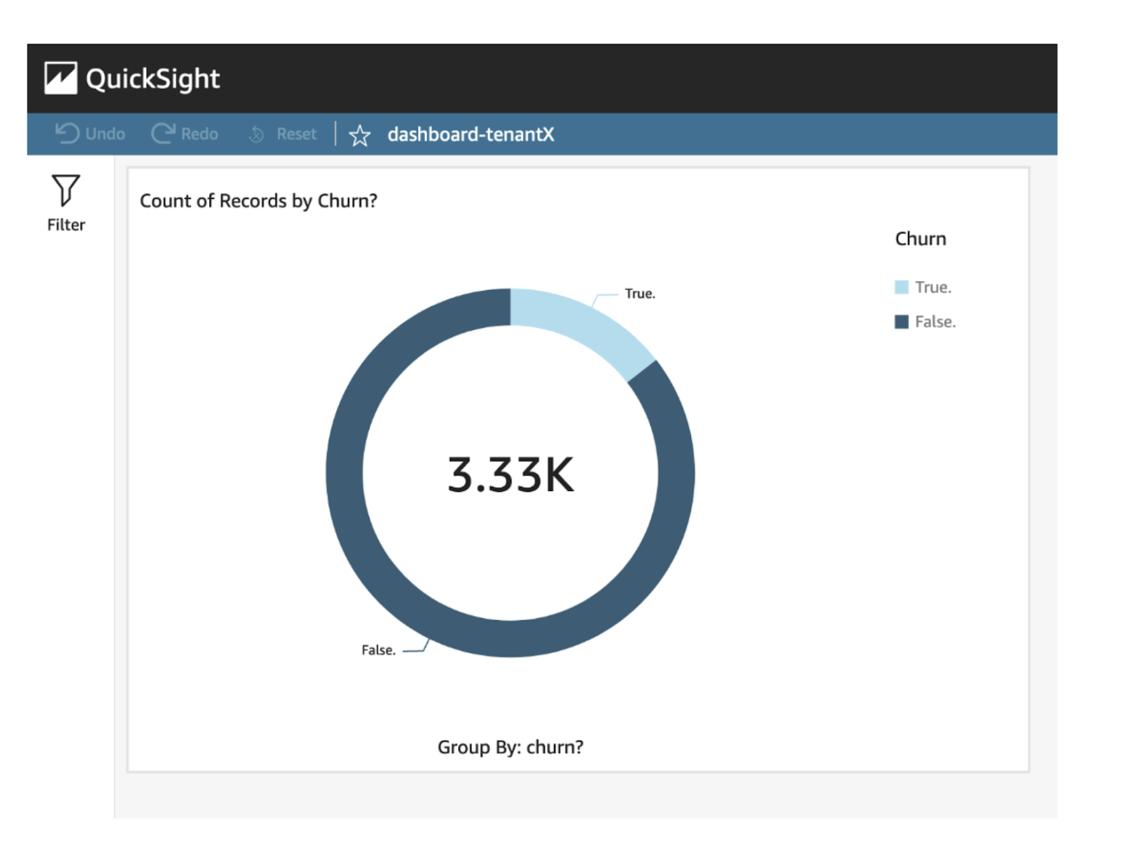This screenshot has height=854, width=1141.
Task: Click the QuickSight brand name text
Action: (153, 78)
